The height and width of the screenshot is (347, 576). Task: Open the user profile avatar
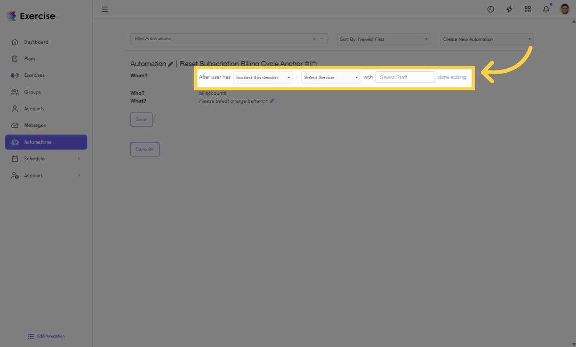tap(565, 9)
